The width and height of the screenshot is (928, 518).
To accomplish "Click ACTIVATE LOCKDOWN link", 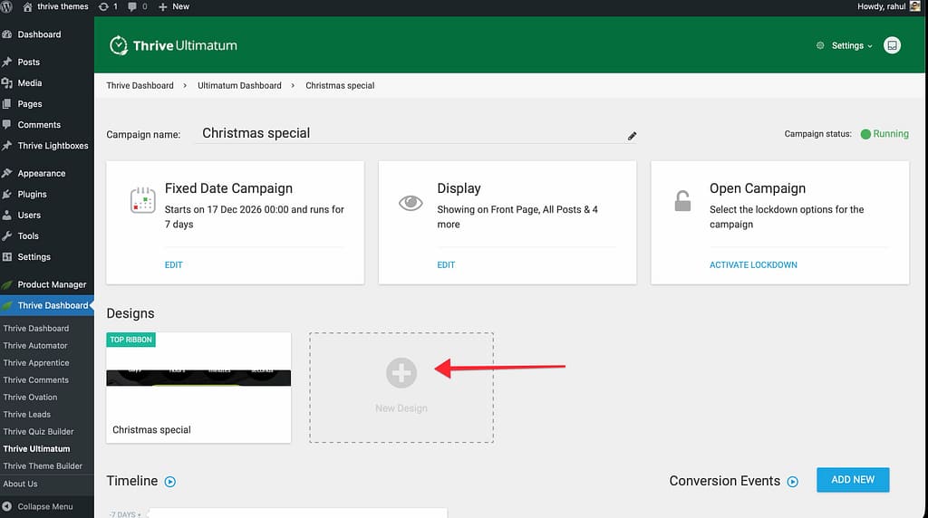I will (753, 265).
